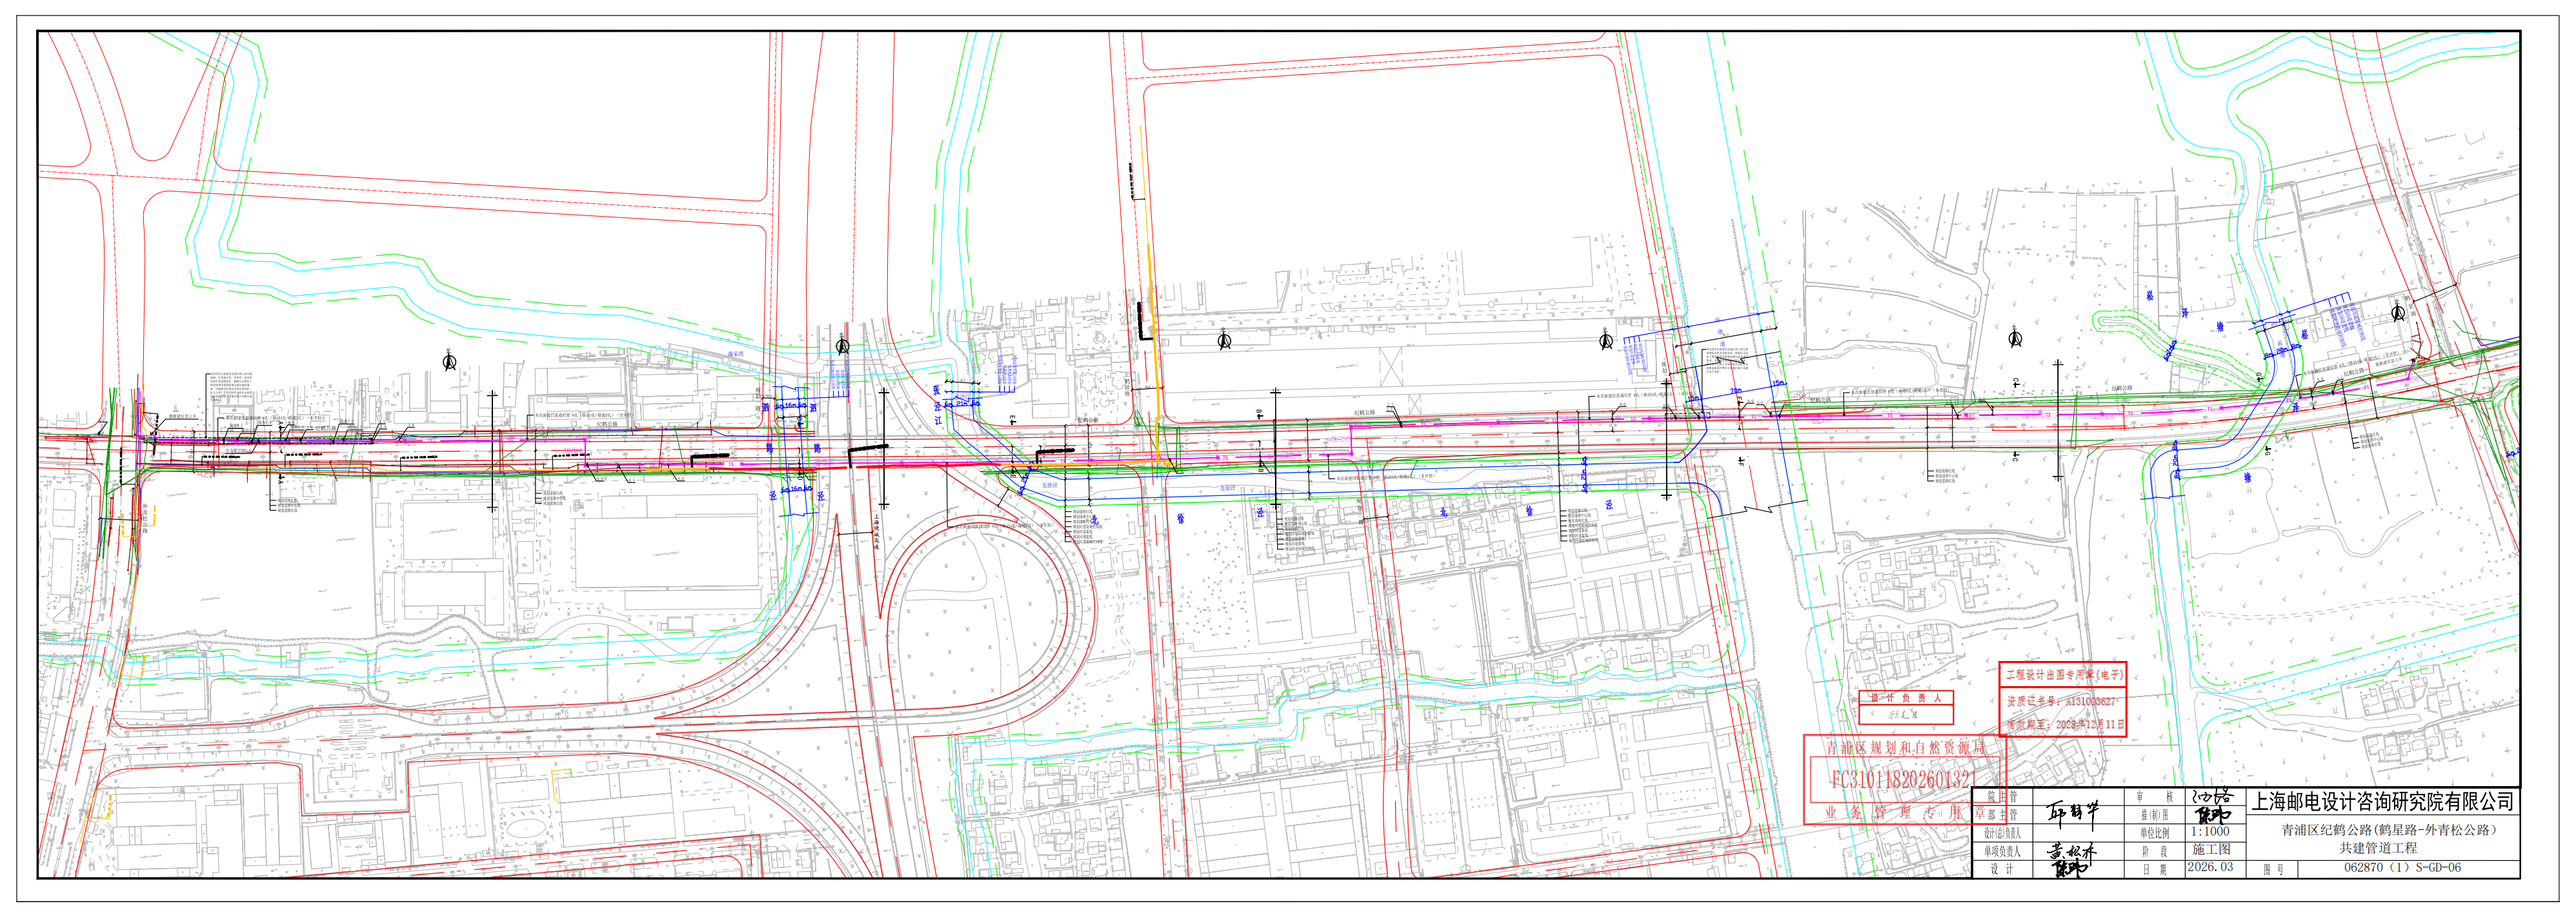
Task: Click the 设计负责人 stamp heading
Action: tap(1906, 698)
